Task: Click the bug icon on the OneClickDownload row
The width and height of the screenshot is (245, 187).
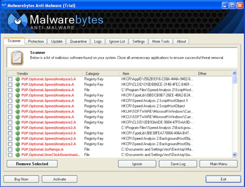Action: pyautogui.click(x=18, y=155)
